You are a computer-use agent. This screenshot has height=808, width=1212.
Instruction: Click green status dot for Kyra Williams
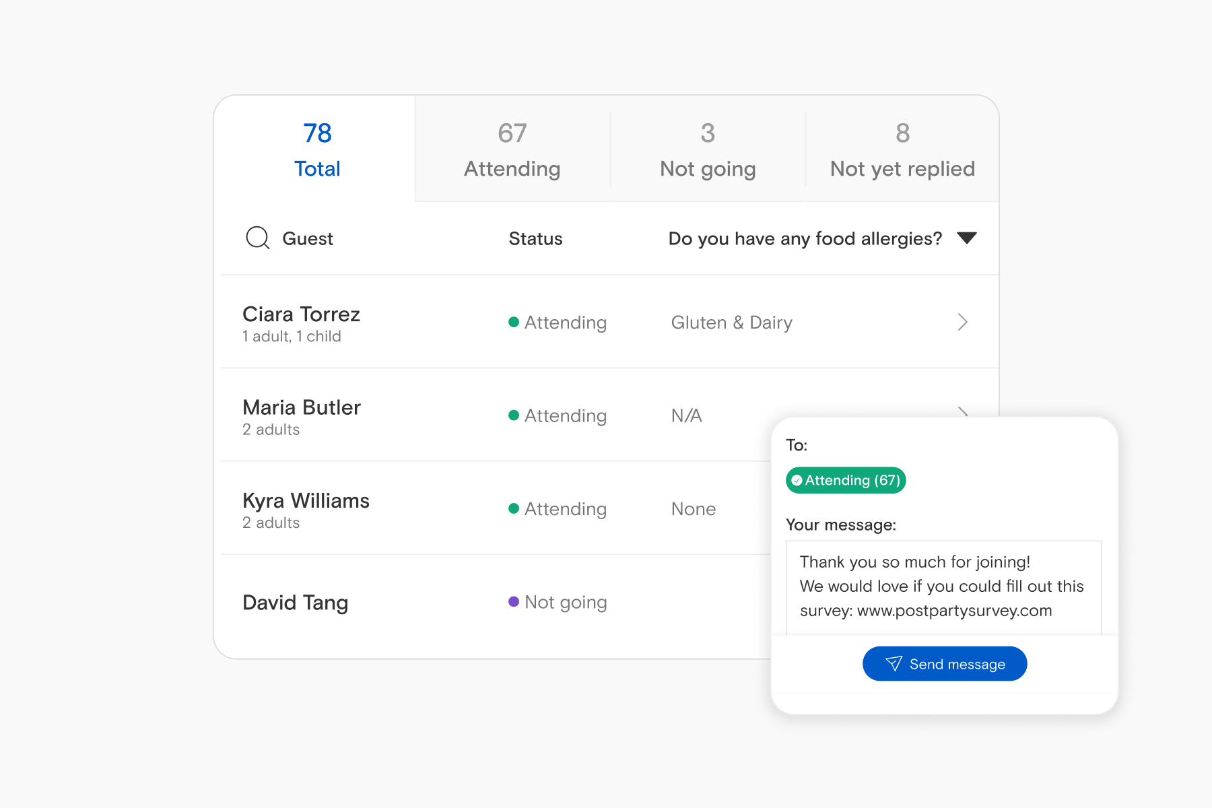514,509
